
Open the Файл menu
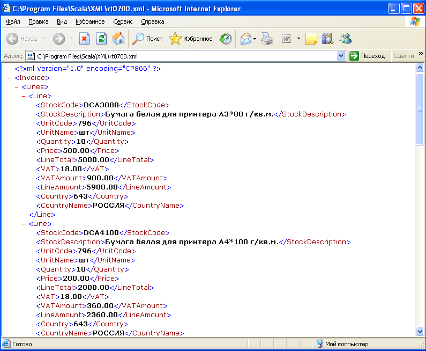click(13, 21)
